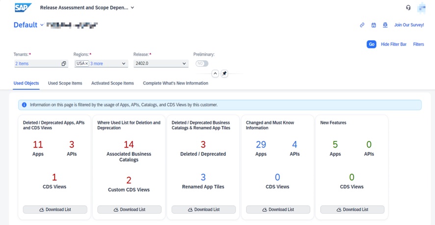Remove the USA region token
Viewport: 435px width, 225px height.
point(86,64)
